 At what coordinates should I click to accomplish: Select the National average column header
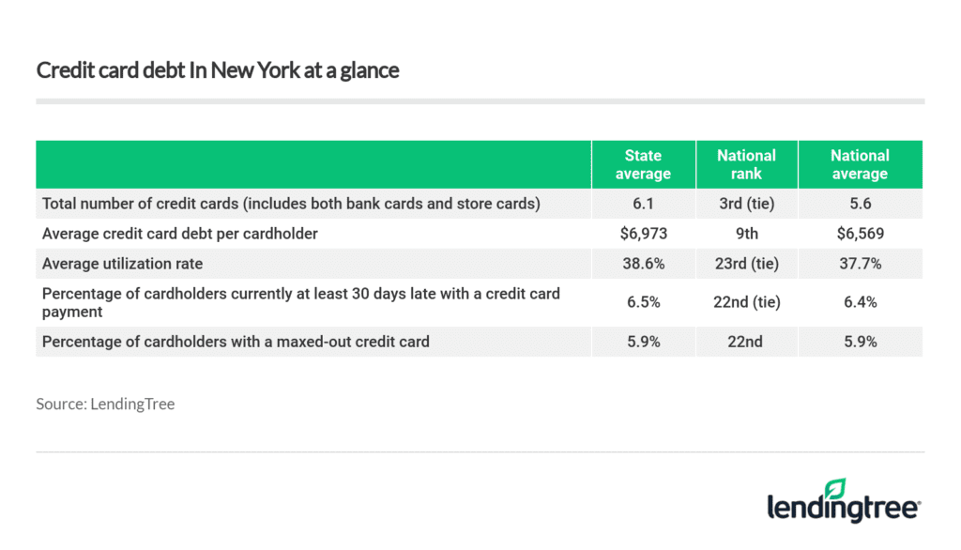click(860, 164)
